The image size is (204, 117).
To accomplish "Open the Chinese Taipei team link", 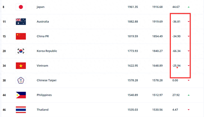I will click(46, 80).
